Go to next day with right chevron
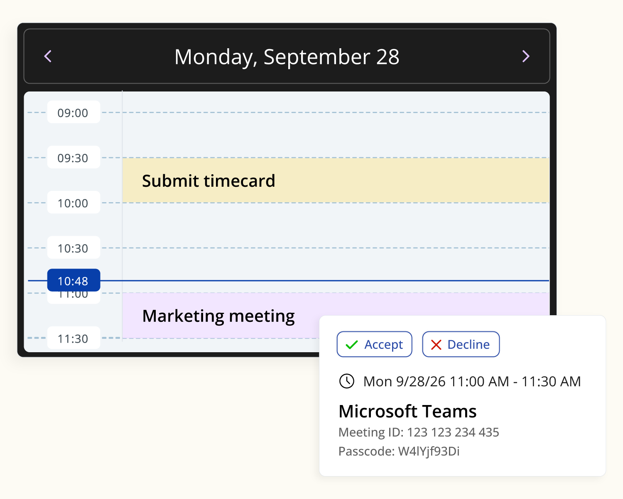623x499 pixels. (x=526, y=56)
